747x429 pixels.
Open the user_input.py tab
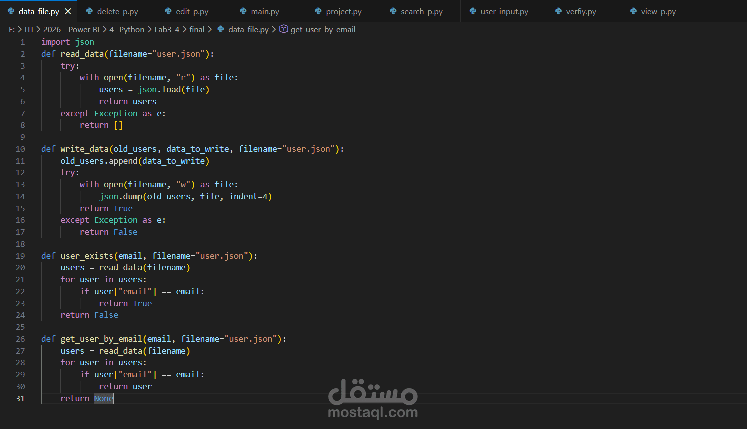click(504, 11)
